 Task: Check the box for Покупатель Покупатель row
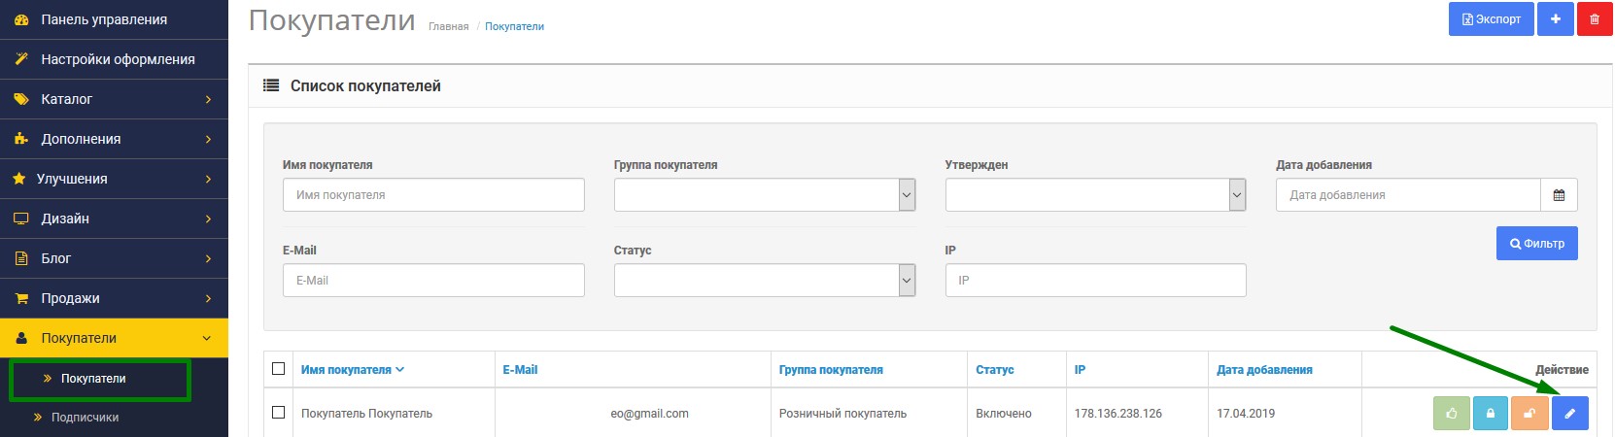coord(279,413)
